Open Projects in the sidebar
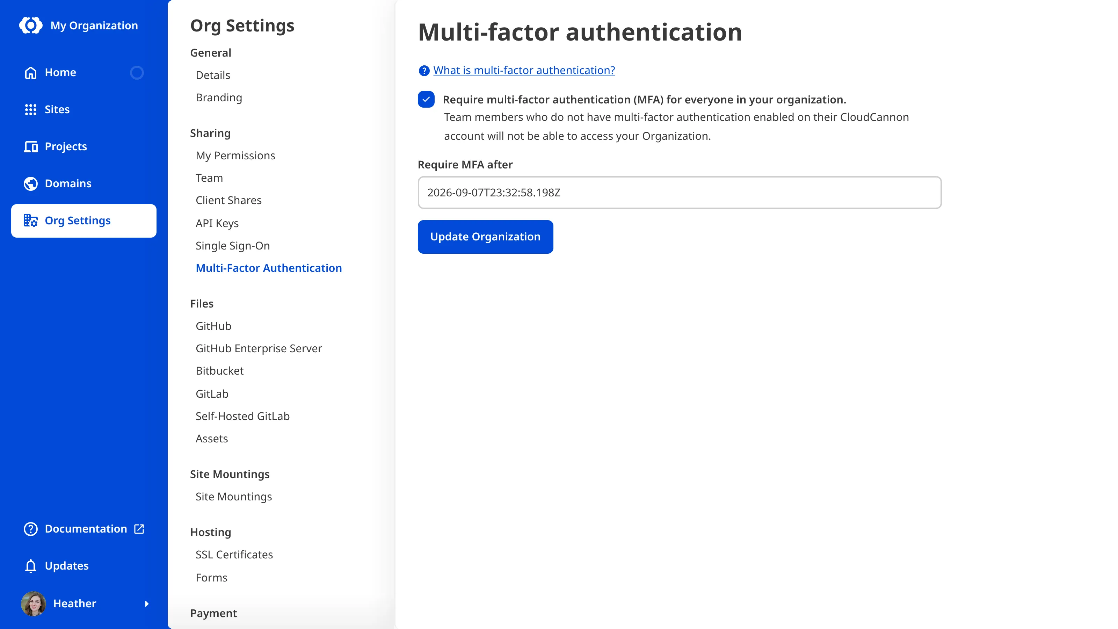 (84, 147)
